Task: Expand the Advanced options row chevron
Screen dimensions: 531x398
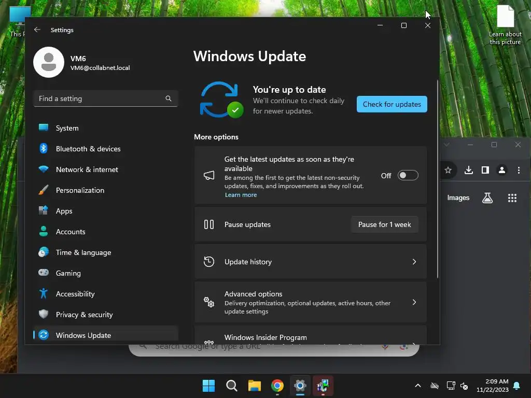Action: tap(414, 302)
